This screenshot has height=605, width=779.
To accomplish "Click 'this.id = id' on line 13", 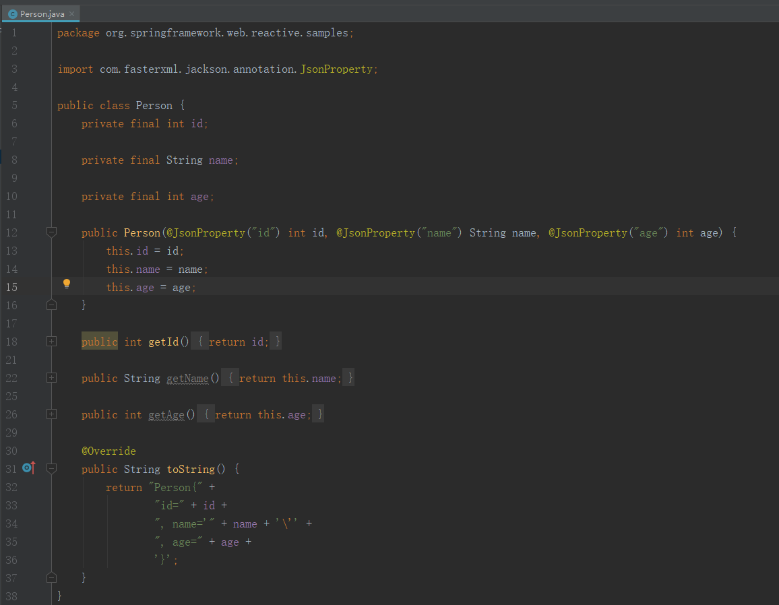I will [142, 251].
